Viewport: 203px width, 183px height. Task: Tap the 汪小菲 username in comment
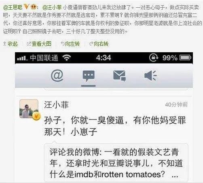click(x=57, y=105)
